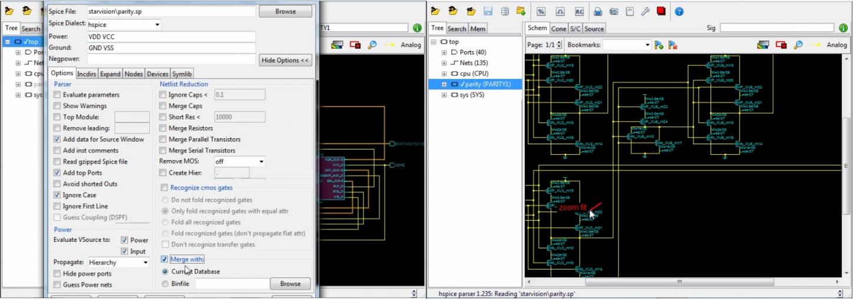Enable the Show Warnings checkbox

click(57, 106)
